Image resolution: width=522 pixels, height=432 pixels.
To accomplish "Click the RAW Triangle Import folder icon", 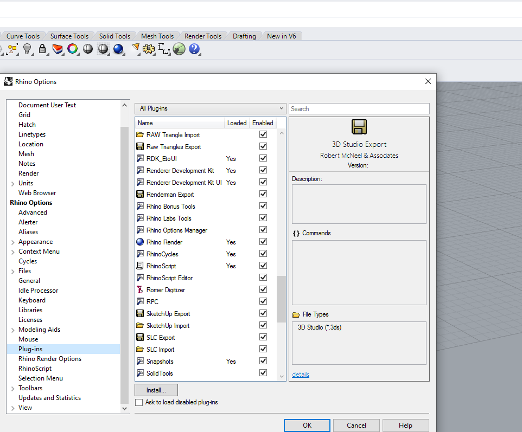I will click(140, 134).
